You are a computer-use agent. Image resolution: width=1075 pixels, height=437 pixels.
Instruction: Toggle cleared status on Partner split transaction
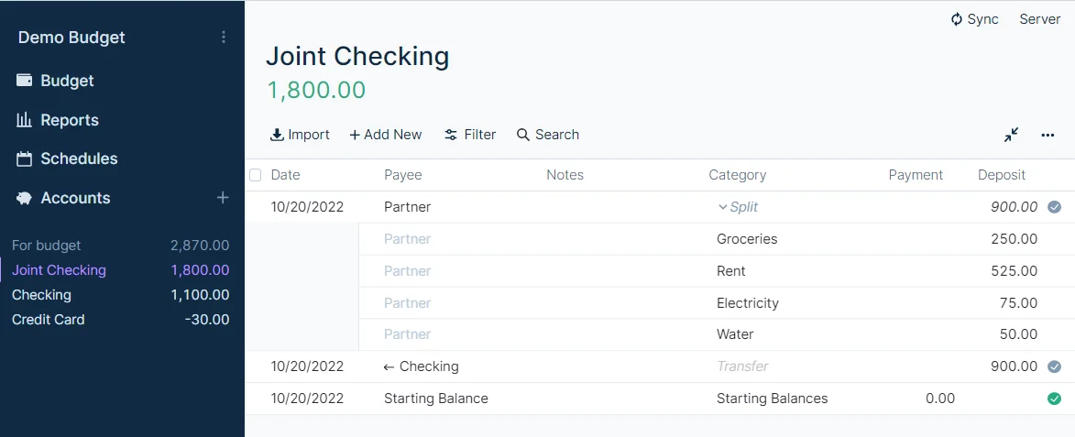point(1054,207)
